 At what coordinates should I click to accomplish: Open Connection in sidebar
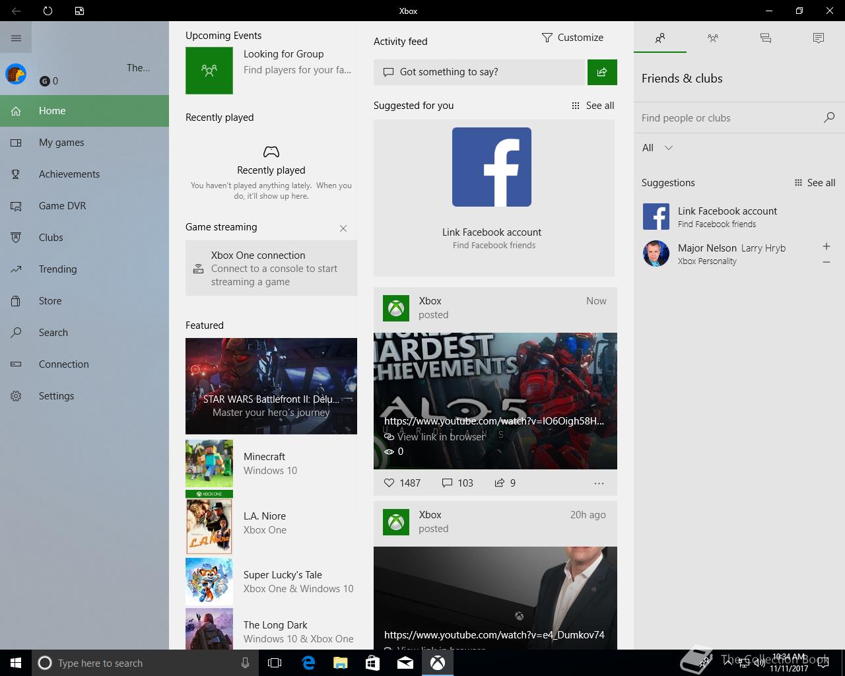(x=84, y=364)
